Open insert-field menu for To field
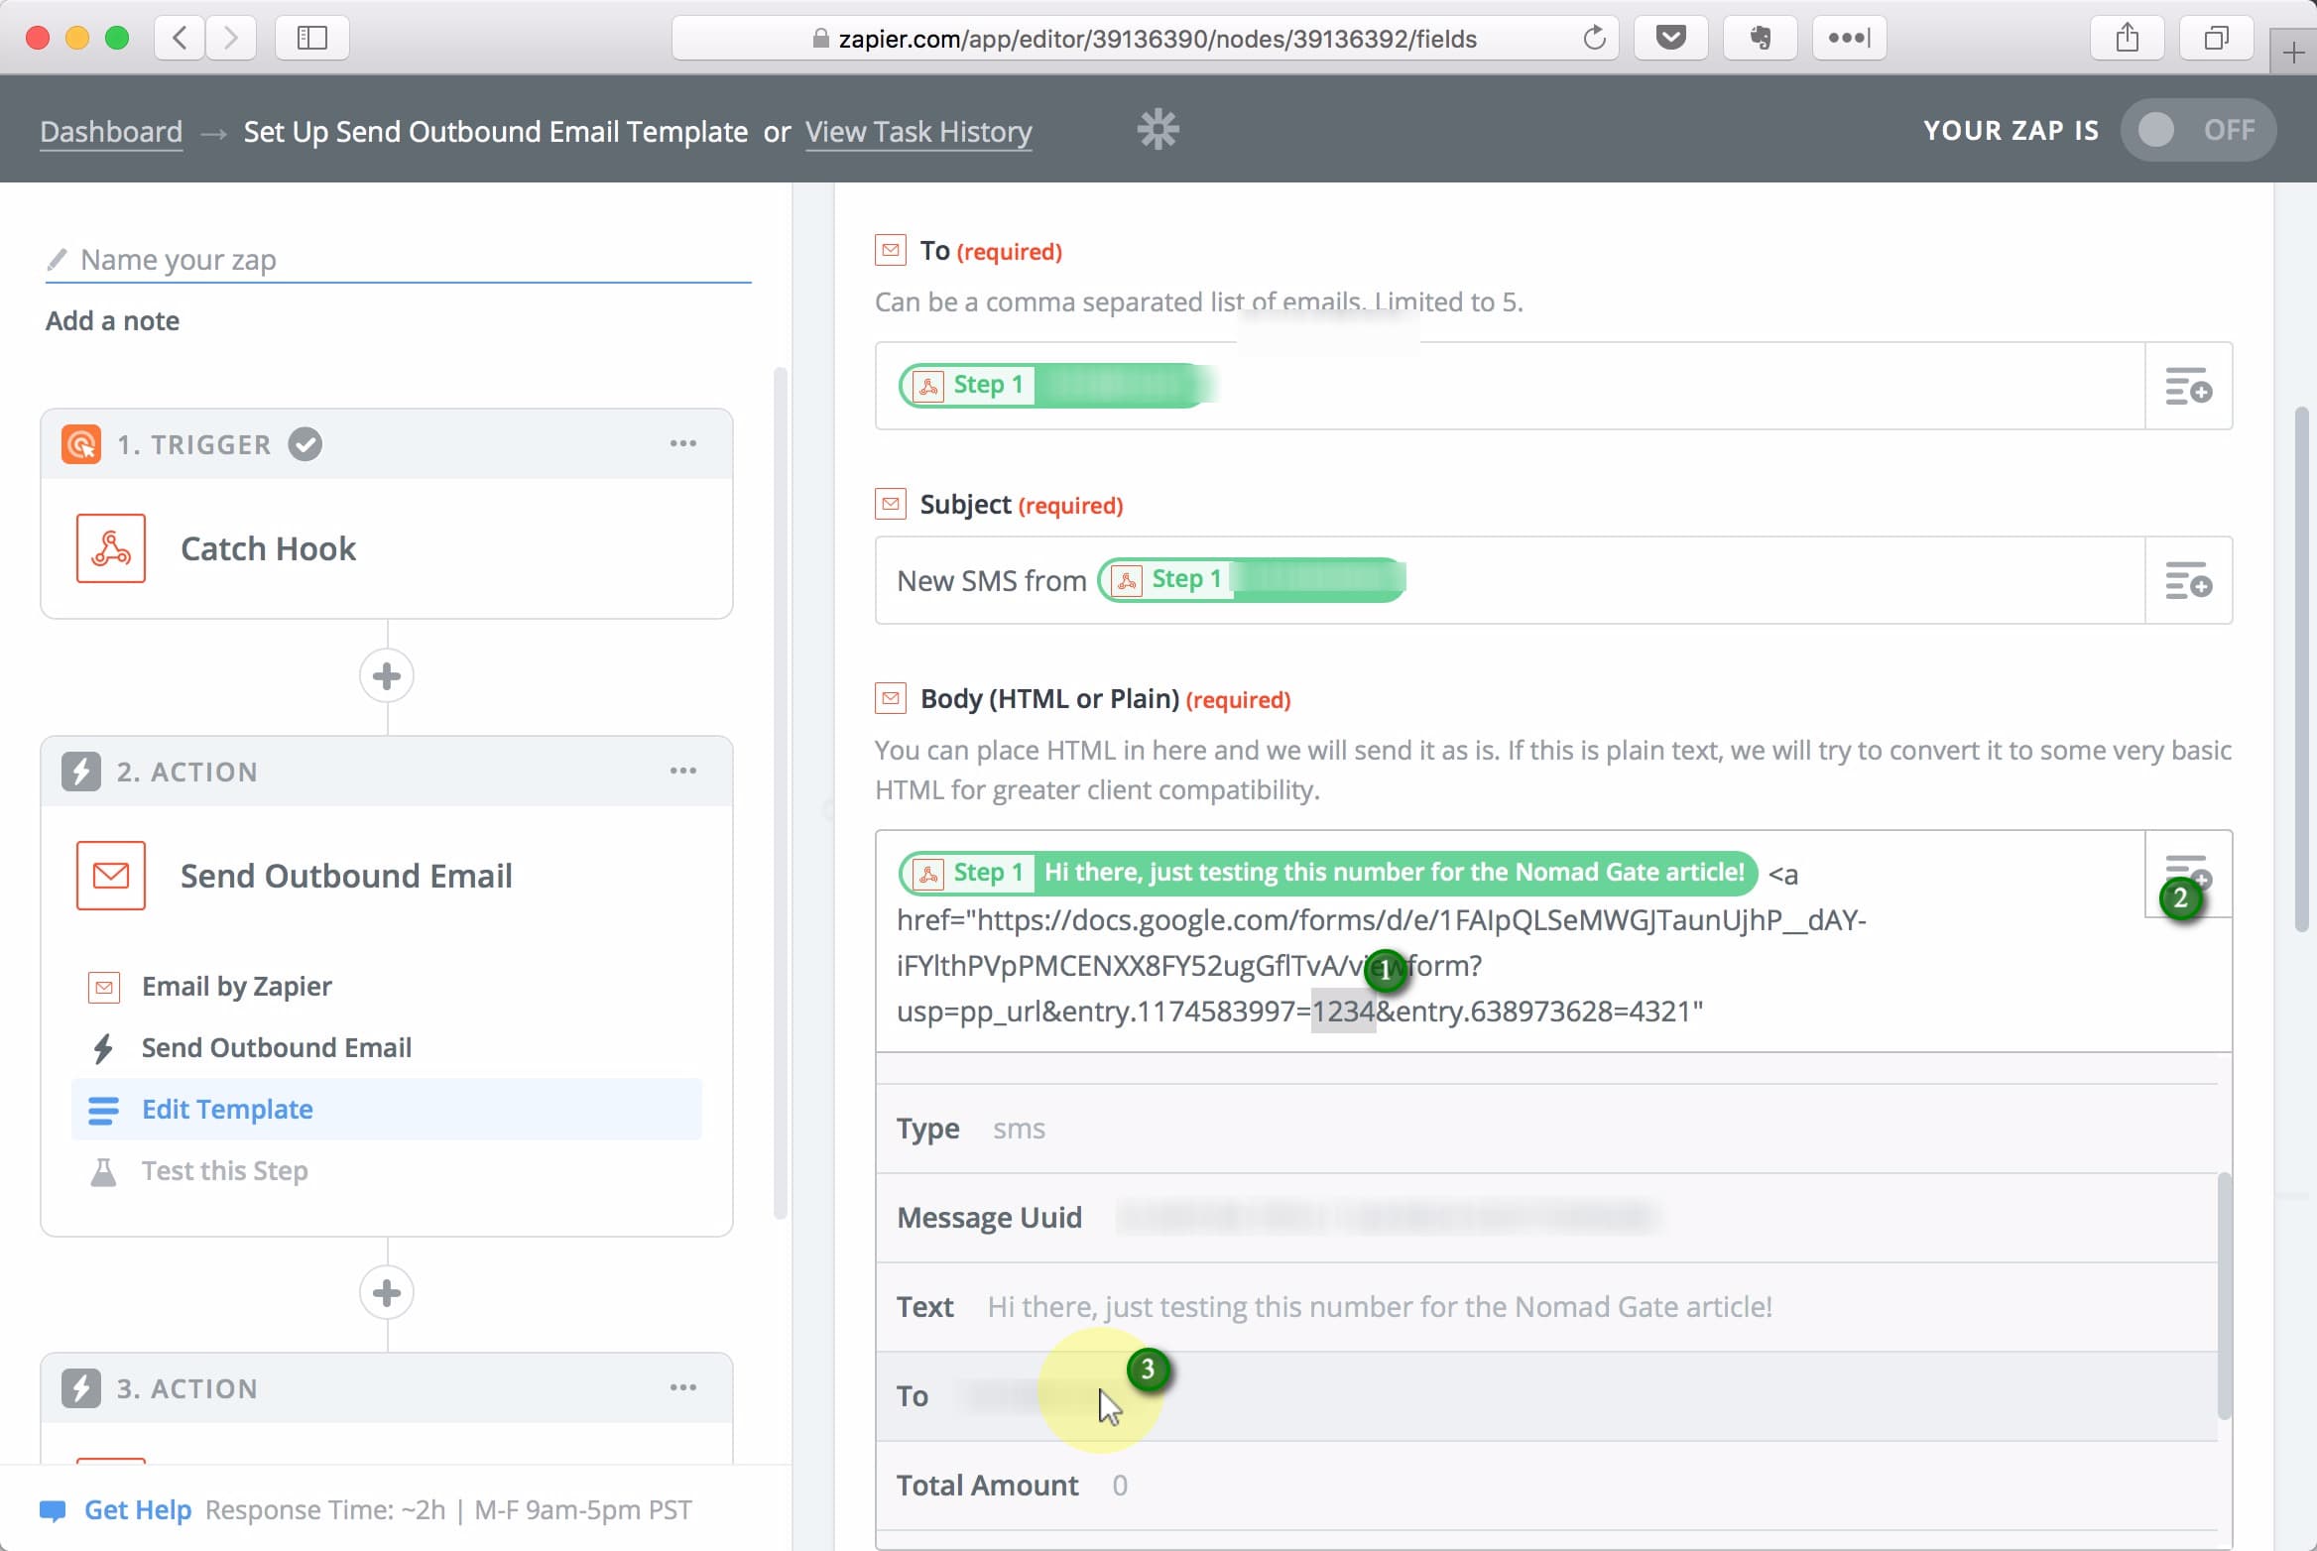2317x1551 pixels. tap(2187, 387)
